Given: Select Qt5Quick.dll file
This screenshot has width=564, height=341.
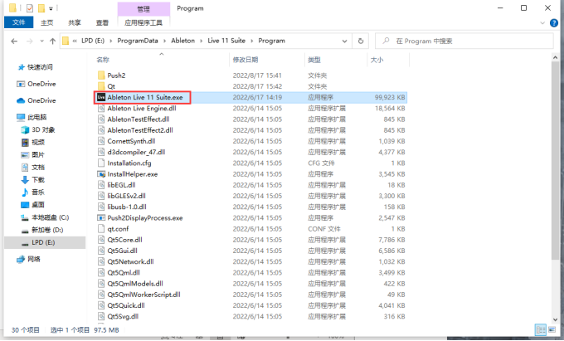Looking at the screenshot, I should coord(126,305).
